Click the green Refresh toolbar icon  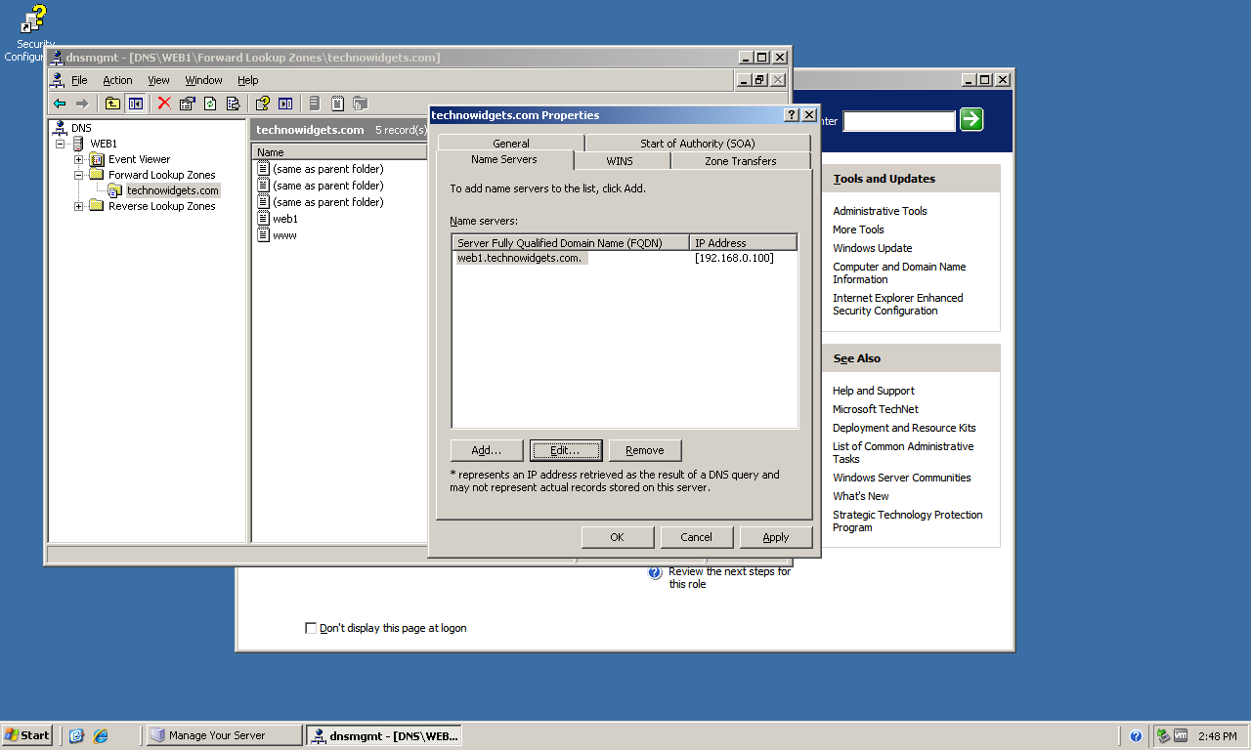point(209,104)
